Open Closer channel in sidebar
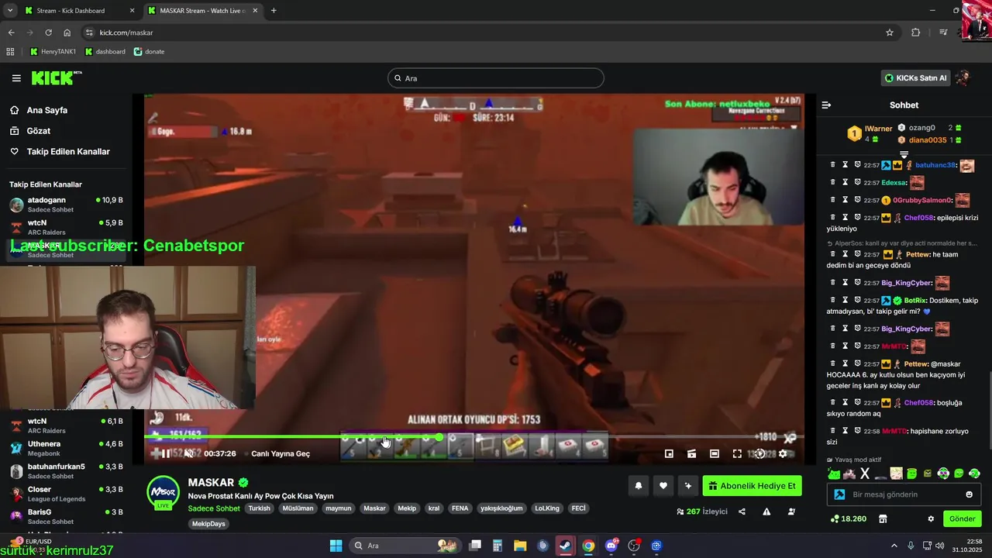Screen dimensions: 992x558 (x=66, y=494)
